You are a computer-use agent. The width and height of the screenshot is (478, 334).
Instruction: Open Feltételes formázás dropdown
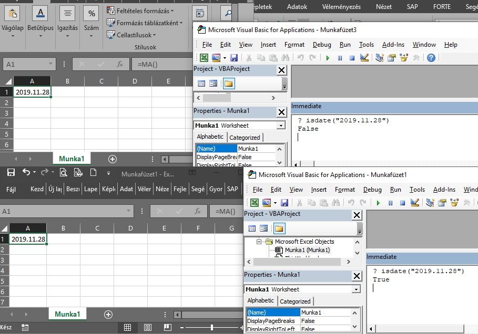click(140, 11)
